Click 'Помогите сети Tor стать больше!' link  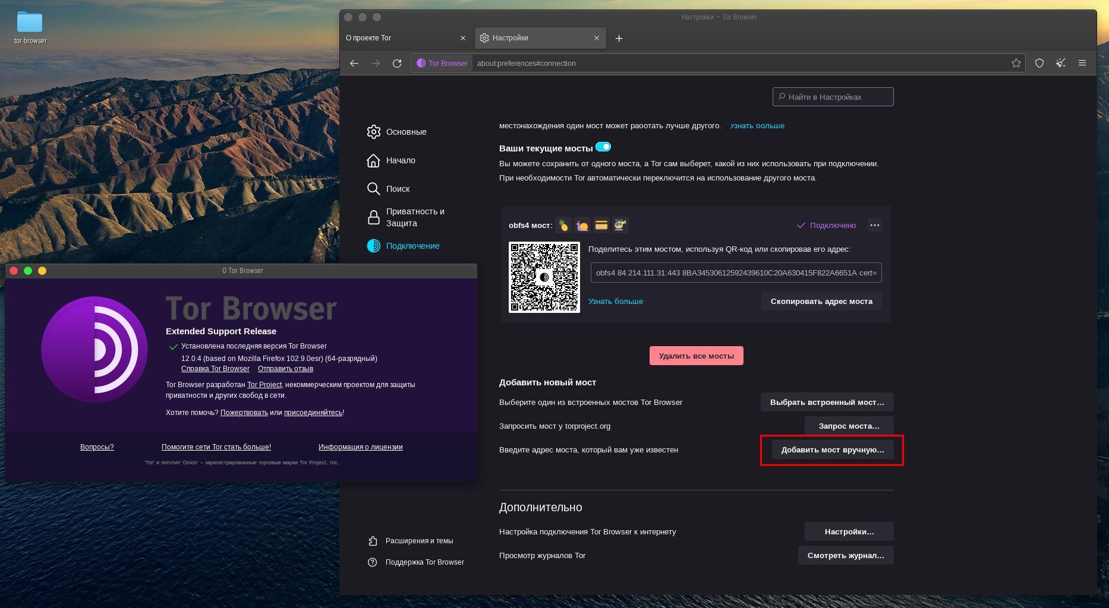[x=216, y=447]
